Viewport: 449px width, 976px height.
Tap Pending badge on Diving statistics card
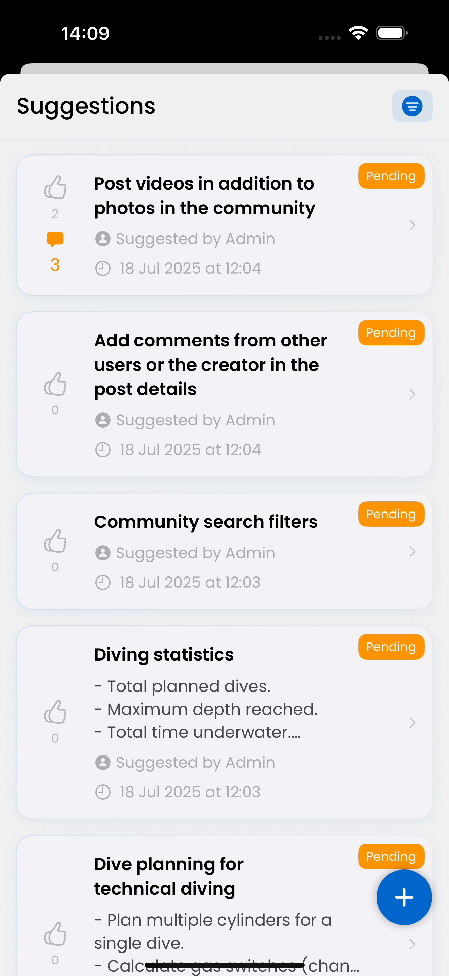391,647
